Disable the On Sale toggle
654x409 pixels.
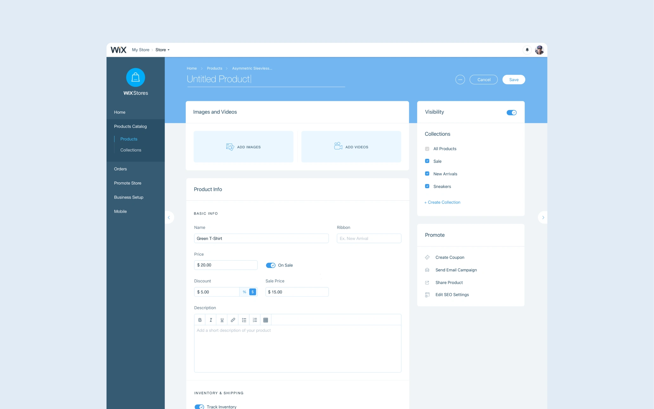(x=270, y=265)
